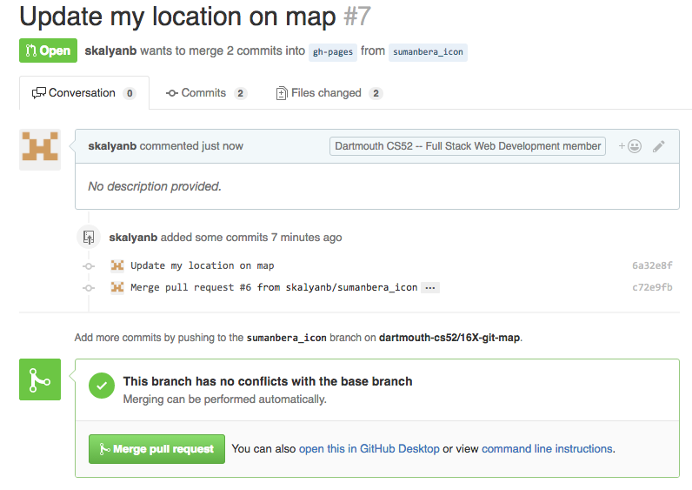Click the green merge branch icon square
The image size is (692, 490).
point(40,379)
